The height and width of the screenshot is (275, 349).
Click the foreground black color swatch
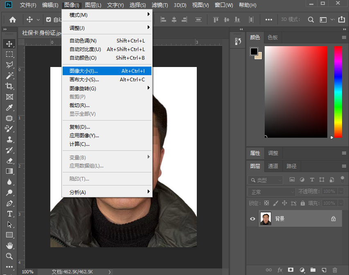254,51
